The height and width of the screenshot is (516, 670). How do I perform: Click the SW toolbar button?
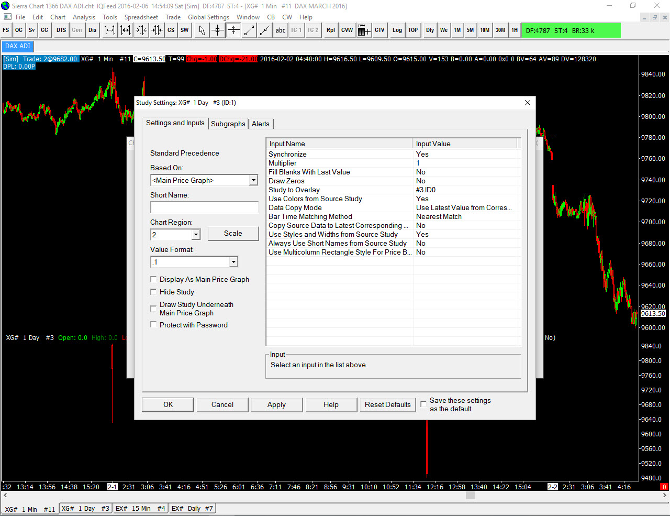coord(185,30)
